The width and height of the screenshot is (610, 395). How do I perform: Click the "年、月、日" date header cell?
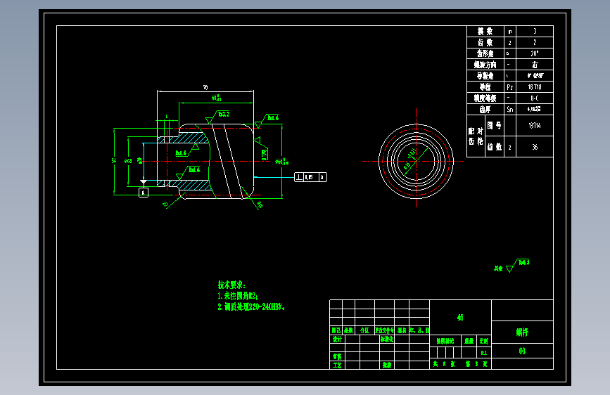pyautogui.click(x=419, y=330)
